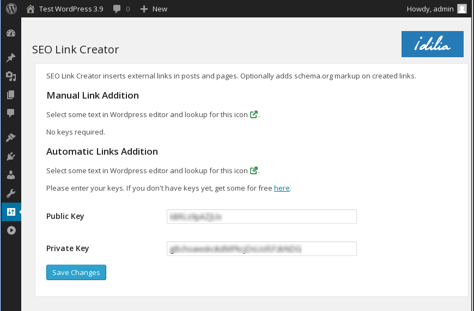Viewport: 474px width, 311px height.
Task: Click the idilia logo banner
Action: click(x=432, y=44)
